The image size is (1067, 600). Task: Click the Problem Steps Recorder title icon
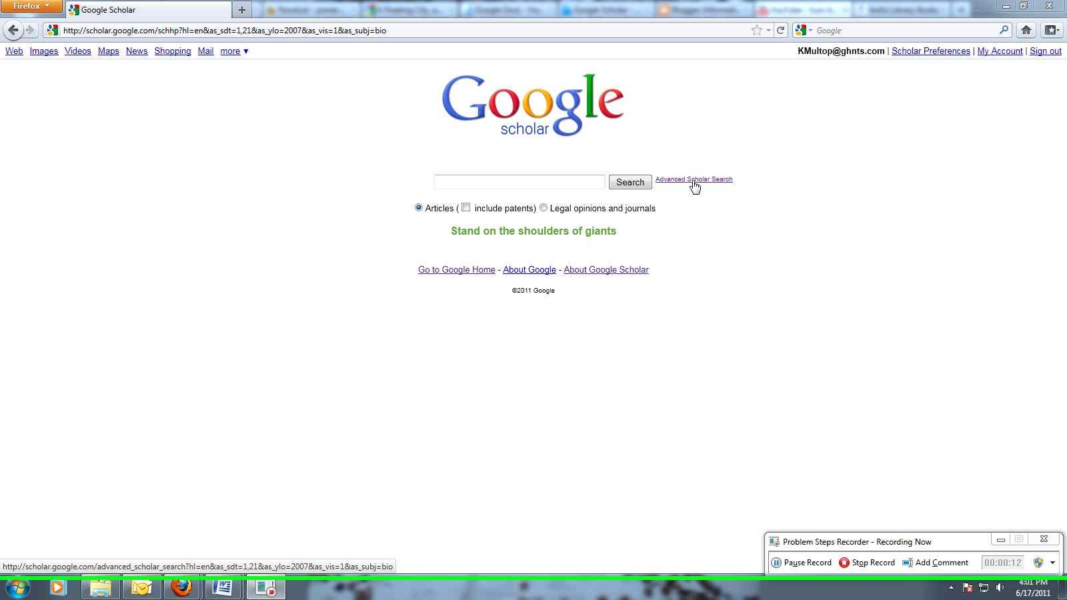(x=774, y=541)
